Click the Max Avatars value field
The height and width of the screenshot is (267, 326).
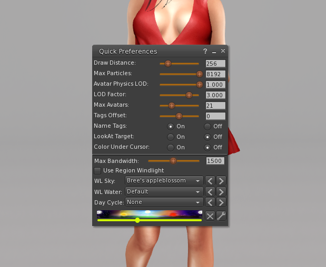(215, 106)
